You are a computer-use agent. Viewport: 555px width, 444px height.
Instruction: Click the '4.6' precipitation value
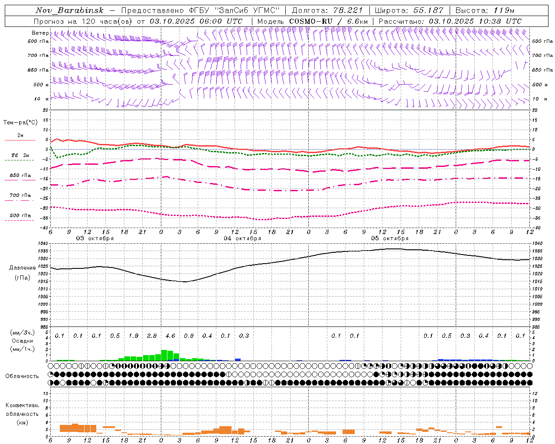[170, 336]
